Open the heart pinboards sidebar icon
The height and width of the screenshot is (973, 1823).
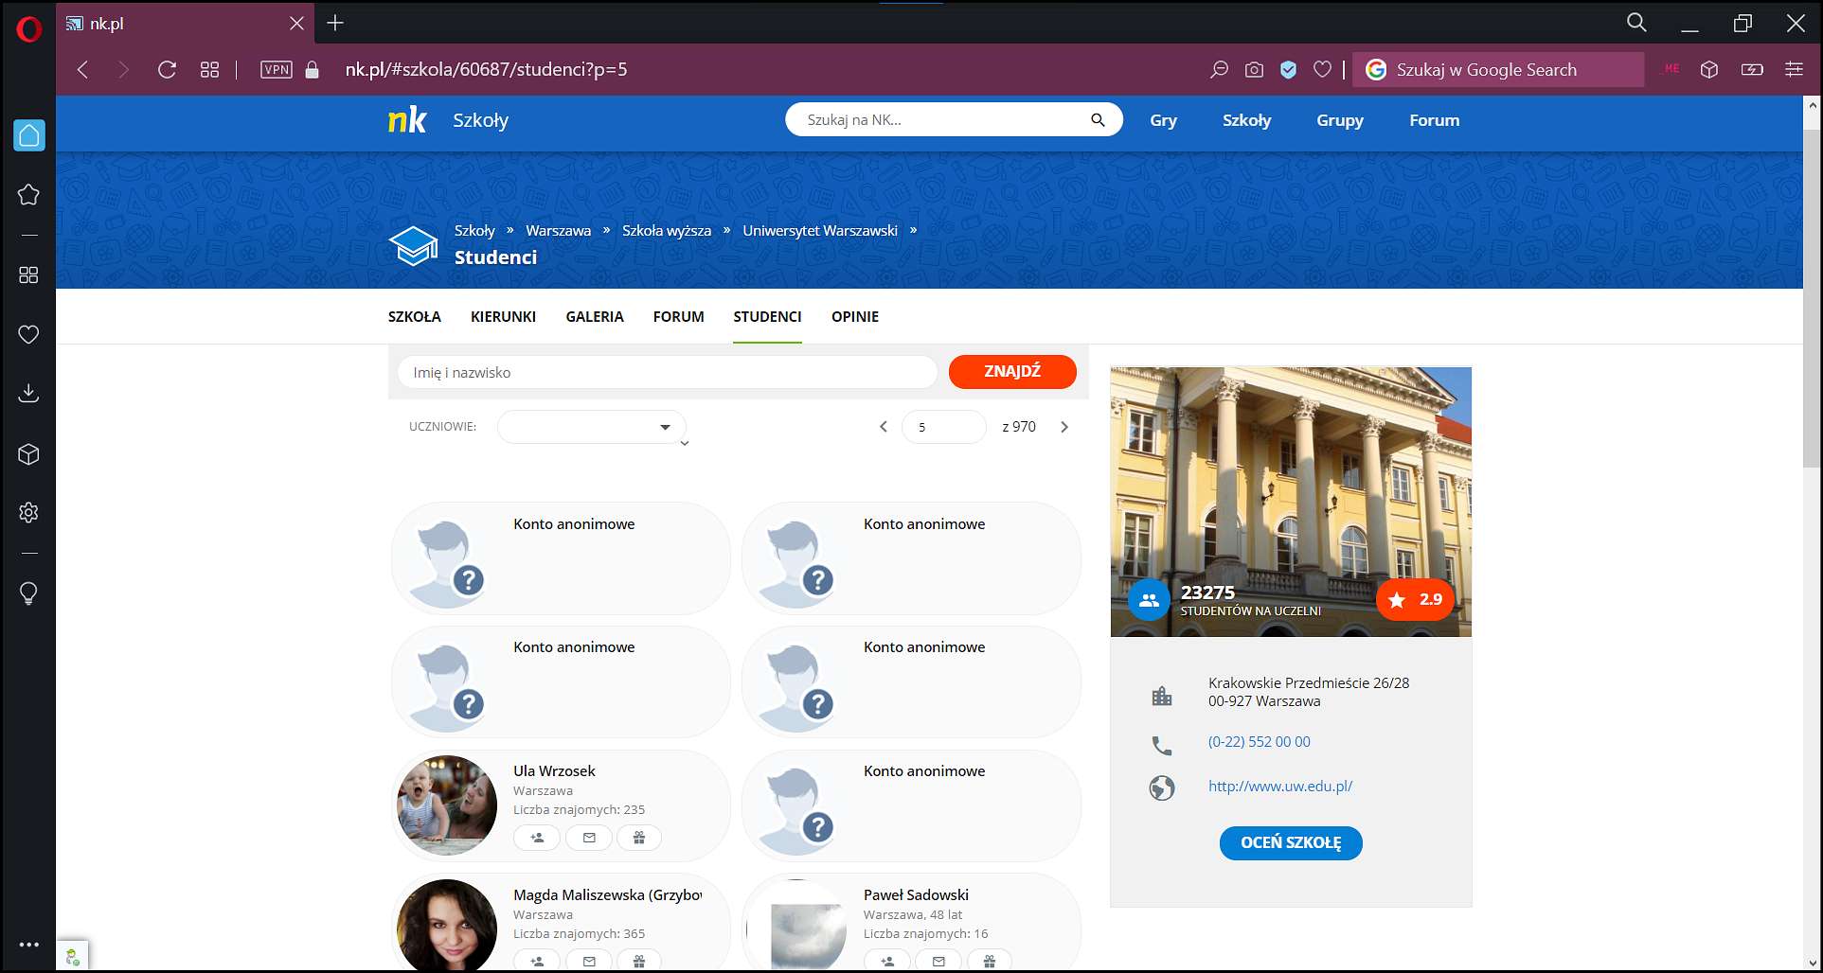(28, 334)
